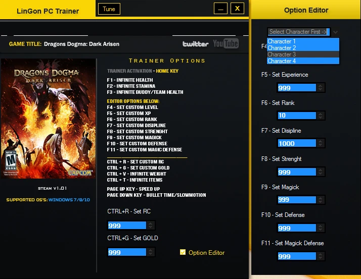Open the Twitter logo link
The width and height of the screenshot is (361, 279).
click(x=195, y=44)
